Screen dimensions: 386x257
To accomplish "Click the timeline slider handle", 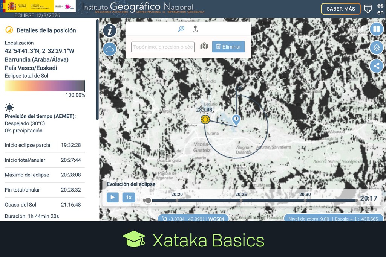I will [x=148, y=201].
